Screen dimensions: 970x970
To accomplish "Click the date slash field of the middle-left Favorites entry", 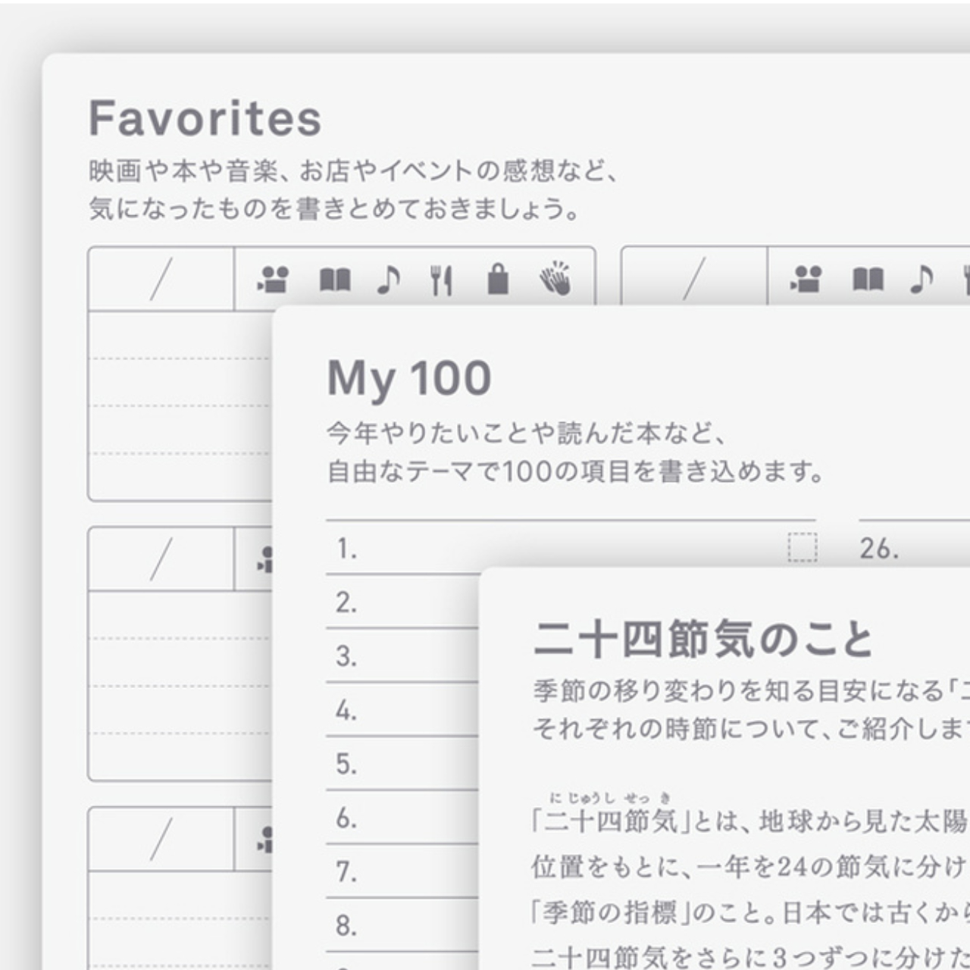I will coord(161,559).
